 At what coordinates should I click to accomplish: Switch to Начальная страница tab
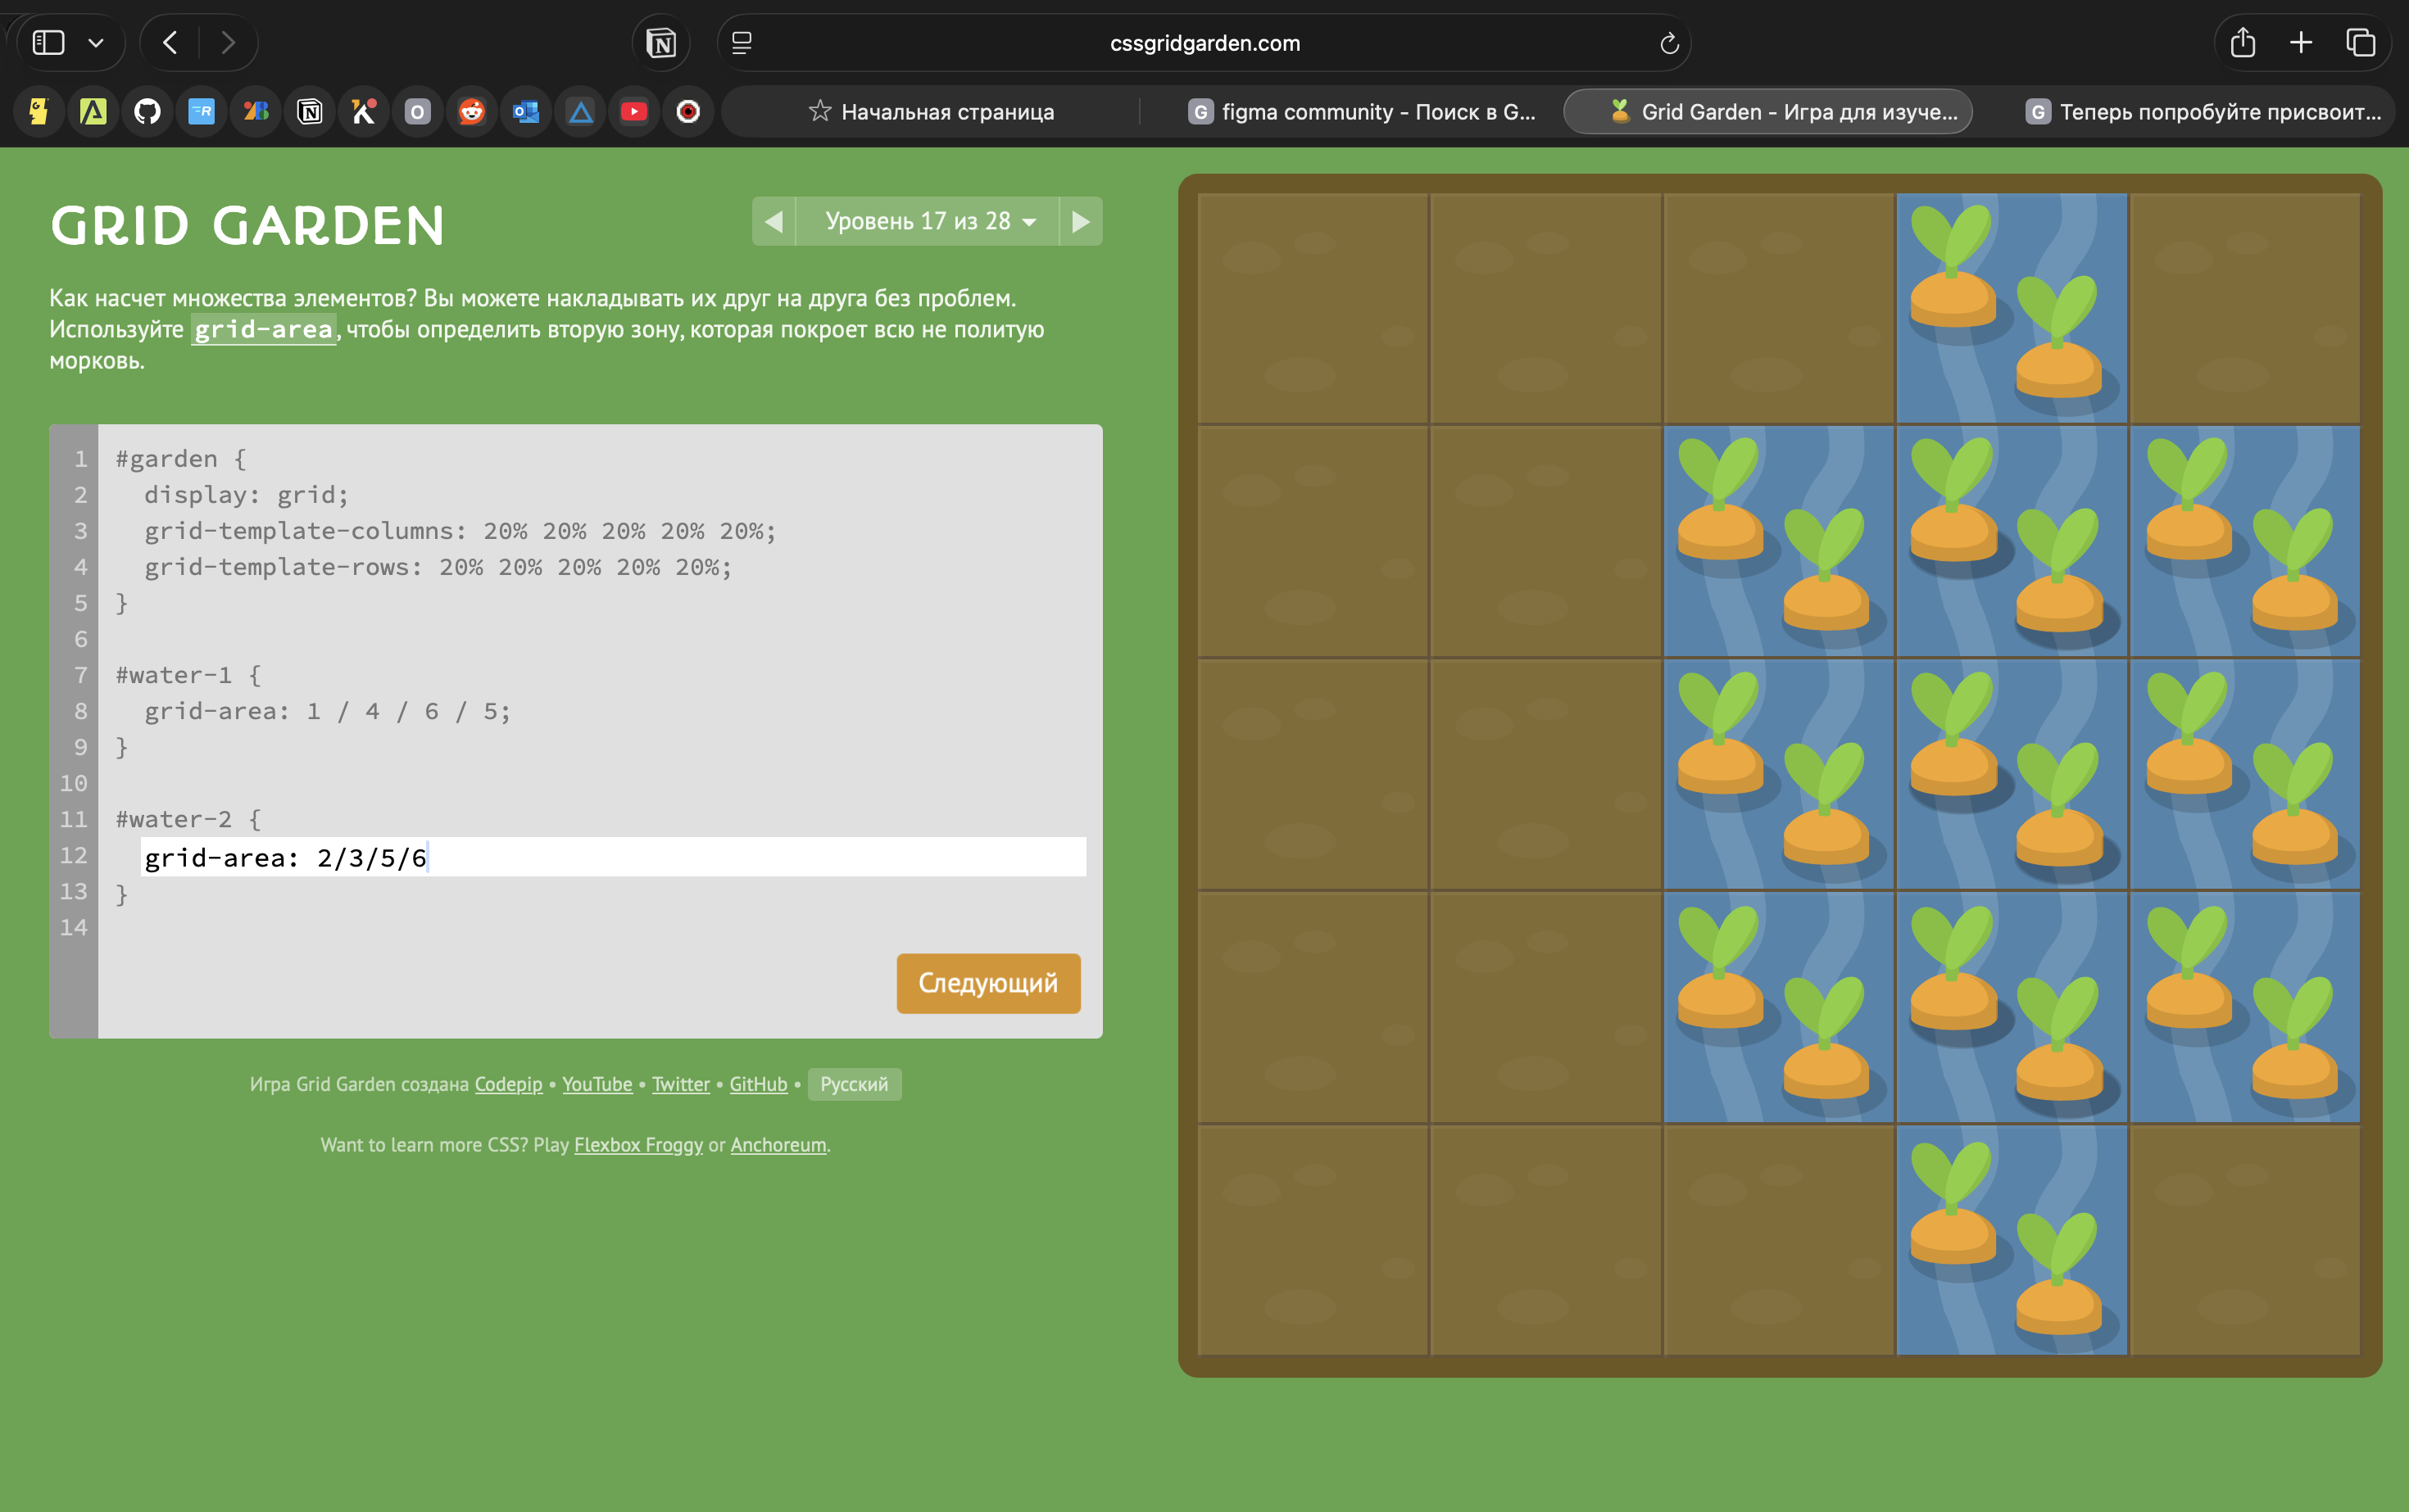(x=930, y=112)
